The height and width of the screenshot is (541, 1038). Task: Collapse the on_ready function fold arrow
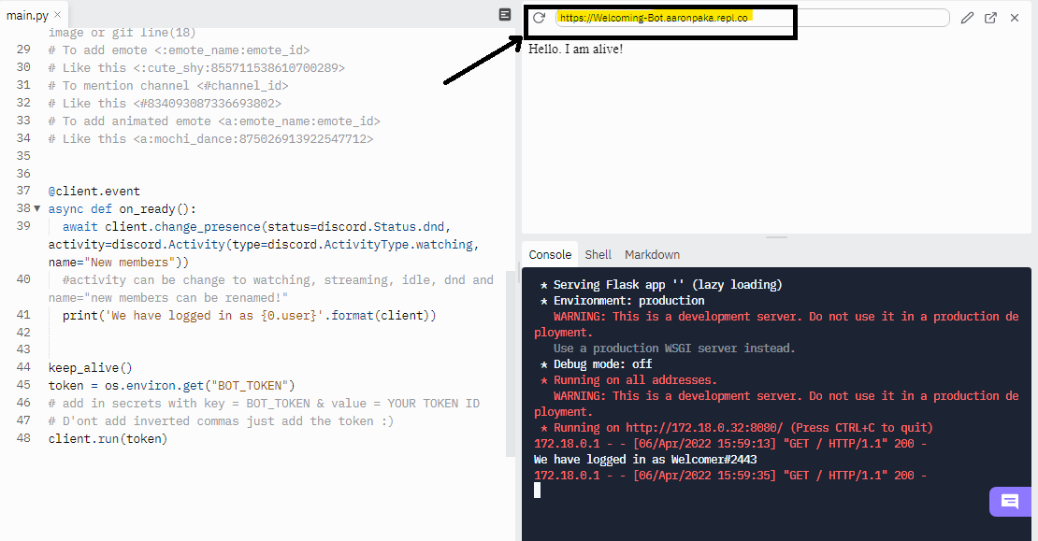(37, 208)
